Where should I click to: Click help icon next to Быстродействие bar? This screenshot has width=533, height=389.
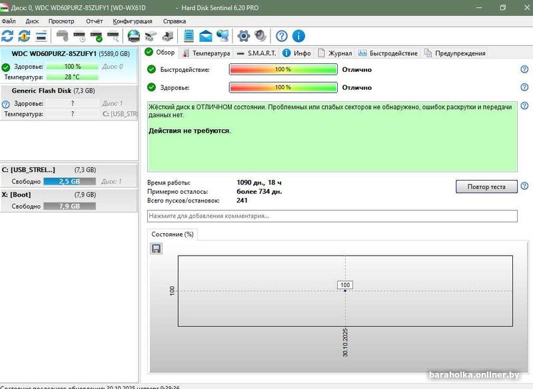[x=524, y=69]
